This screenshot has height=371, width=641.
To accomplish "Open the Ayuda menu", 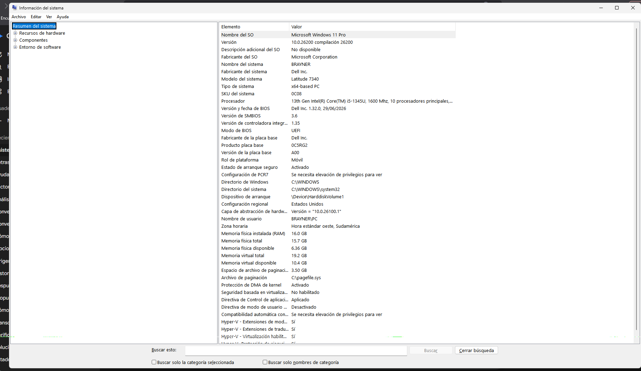I will [x=63, y=17].
